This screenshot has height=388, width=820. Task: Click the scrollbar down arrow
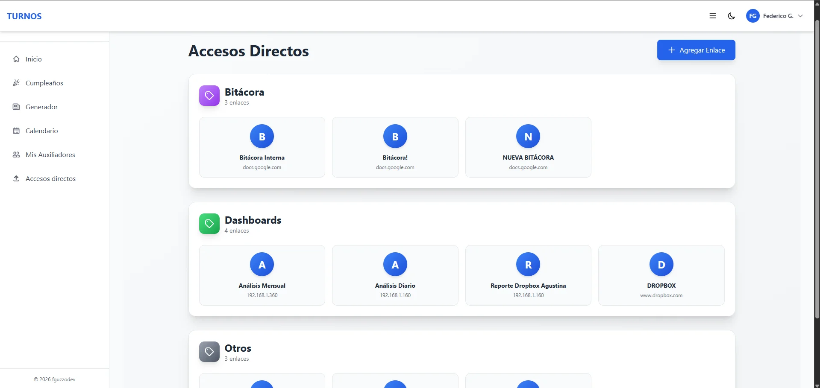click(817, 385)
